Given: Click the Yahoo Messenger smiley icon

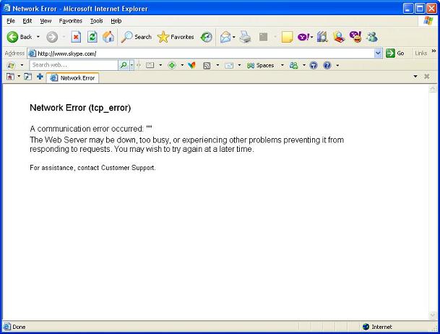Looking at the screenshot, I should click(355, 37).
